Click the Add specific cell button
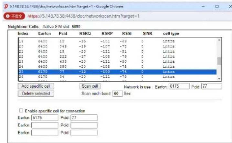 (x=36, y=86)
